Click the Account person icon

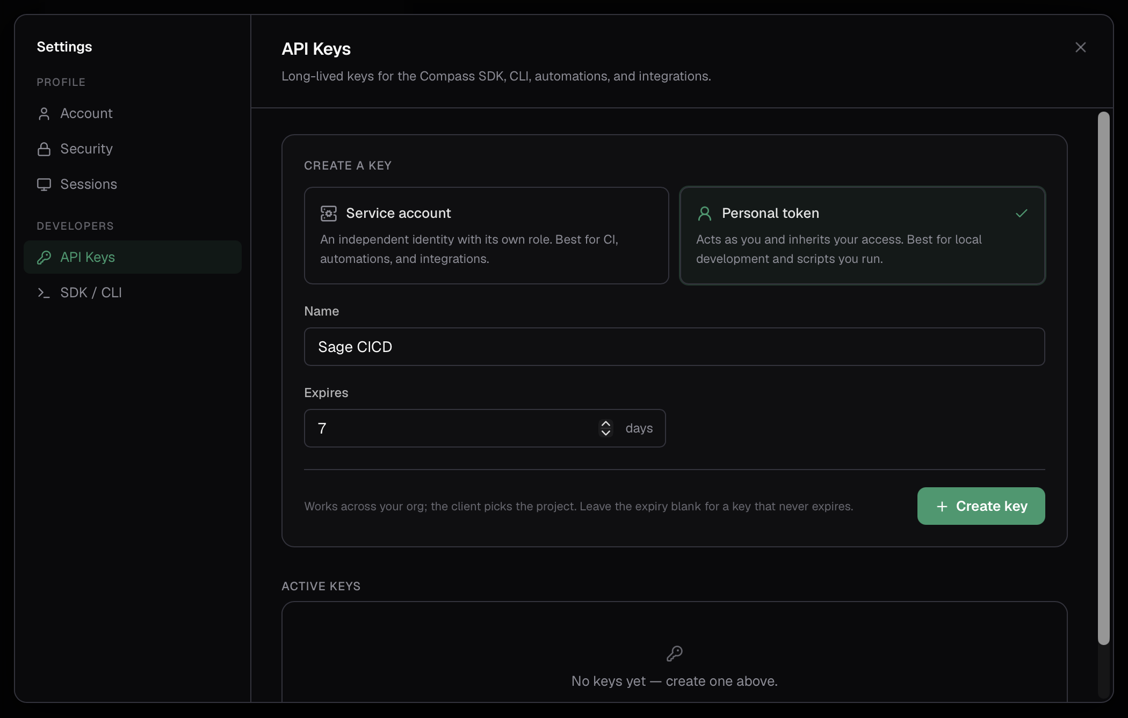(x=44, y=114)
